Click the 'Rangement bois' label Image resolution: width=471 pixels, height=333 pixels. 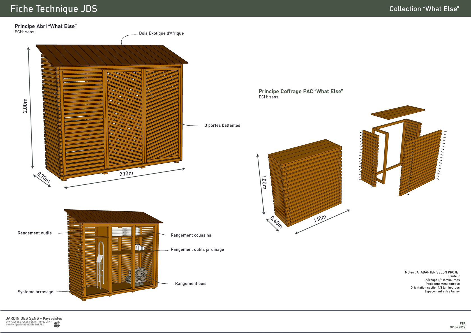[x=191, y=284]
